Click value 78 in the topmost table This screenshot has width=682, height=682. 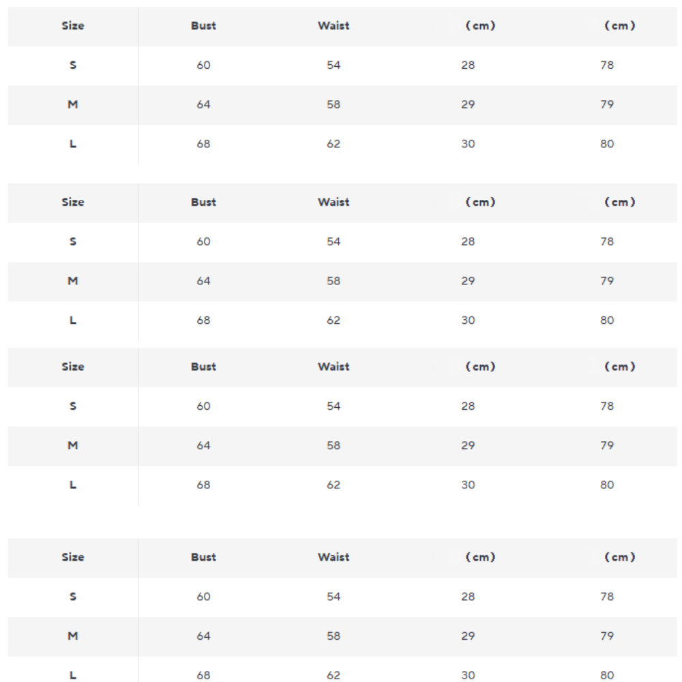(x=607, y=65)
